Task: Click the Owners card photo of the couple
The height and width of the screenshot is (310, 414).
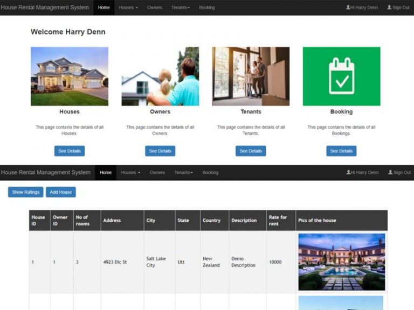Action: pyautogui.click(x=160, y=76)
